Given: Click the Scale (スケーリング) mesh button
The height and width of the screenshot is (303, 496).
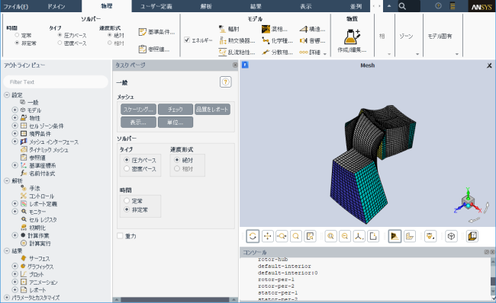Looking at the screenshot, I should pyautogui.click(x=138, y=110).
